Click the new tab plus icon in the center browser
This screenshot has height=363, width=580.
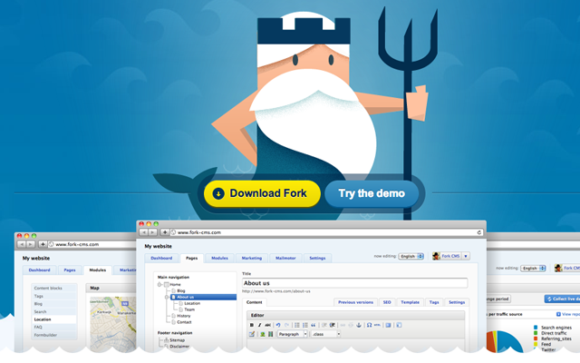click(165, 232)
